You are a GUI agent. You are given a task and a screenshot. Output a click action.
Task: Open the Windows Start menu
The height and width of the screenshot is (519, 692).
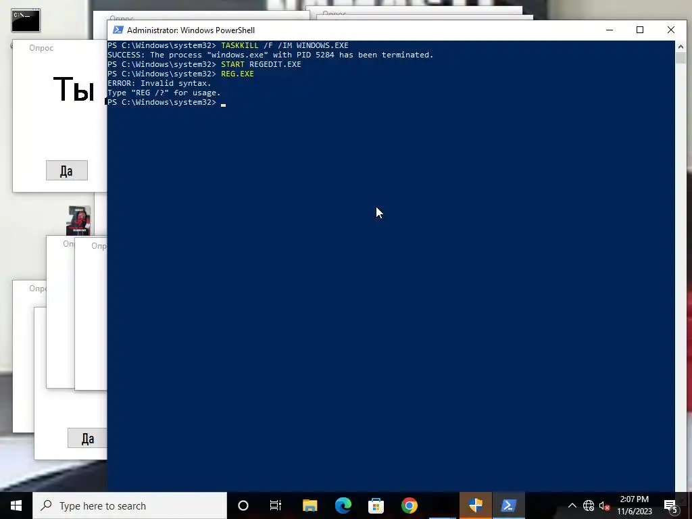click(x=16, y=505)
